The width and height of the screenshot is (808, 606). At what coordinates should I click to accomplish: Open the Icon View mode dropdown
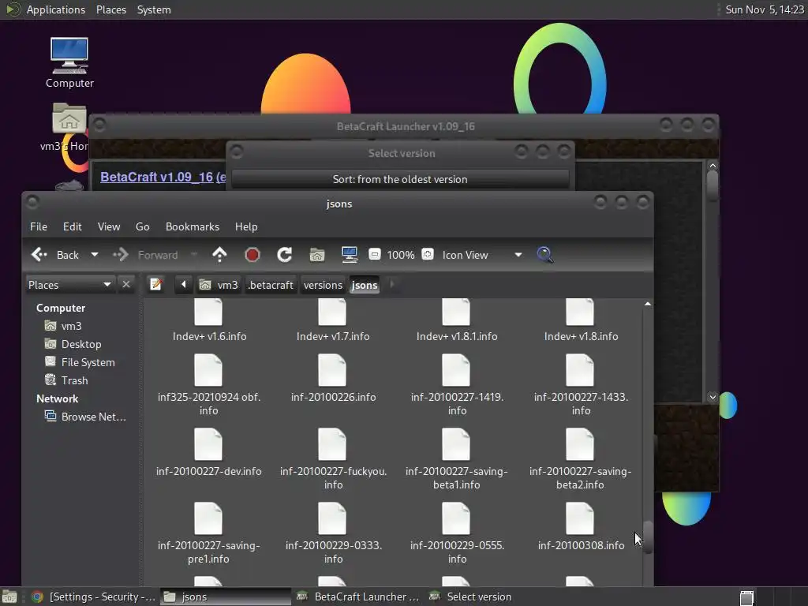[482, 255]
